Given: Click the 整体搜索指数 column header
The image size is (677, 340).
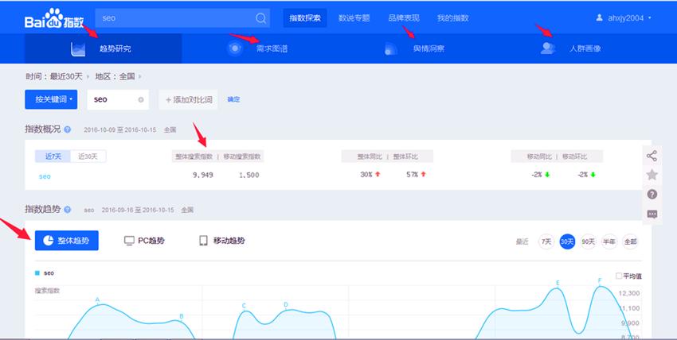Looking at the screenshot, I should [194, 156].
